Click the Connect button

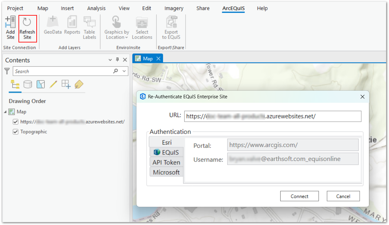(x=299, y=196)
